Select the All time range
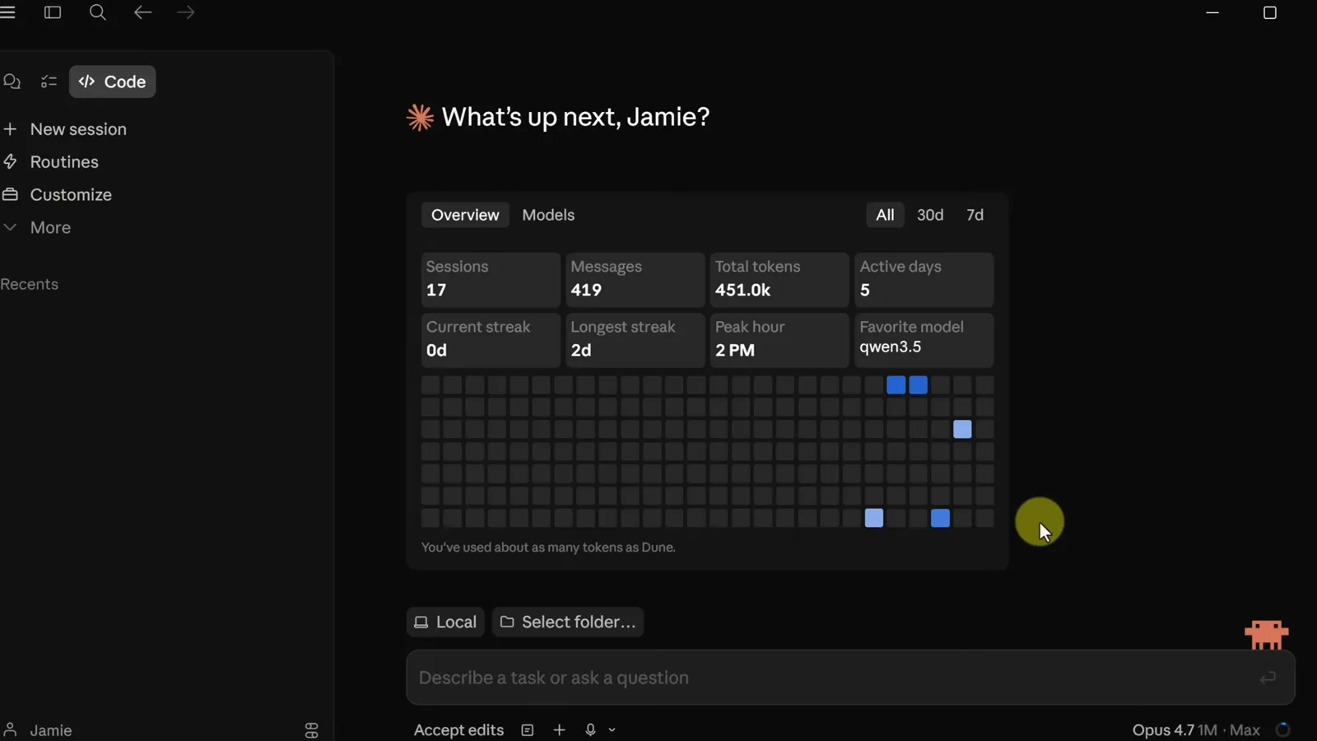 tap(885, 215)
